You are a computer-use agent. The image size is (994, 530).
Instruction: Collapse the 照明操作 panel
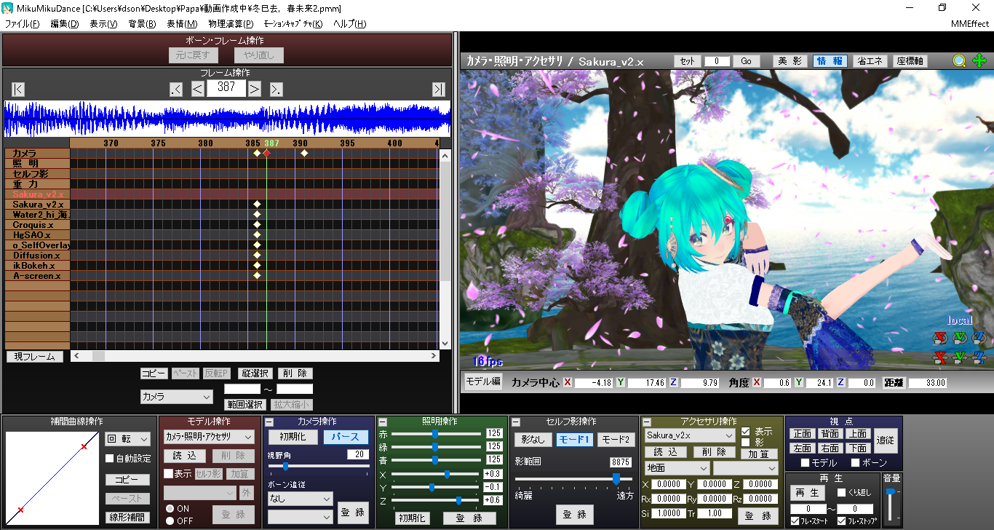383,422
